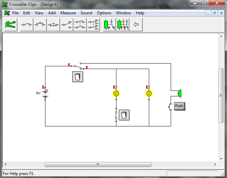Select the push-to-break switch component

(x=53, y=25)
